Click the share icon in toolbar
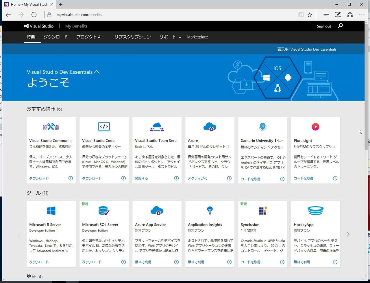The image size is (370, 283). point(350,14)
